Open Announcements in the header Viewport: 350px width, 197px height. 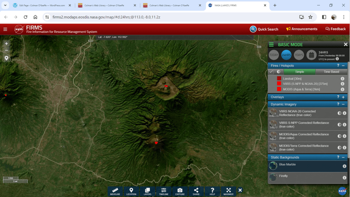[302, 29]
